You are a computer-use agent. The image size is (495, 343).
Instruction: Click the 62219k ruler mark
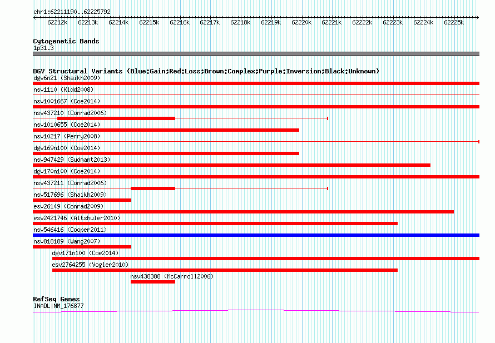coord(271,22)
